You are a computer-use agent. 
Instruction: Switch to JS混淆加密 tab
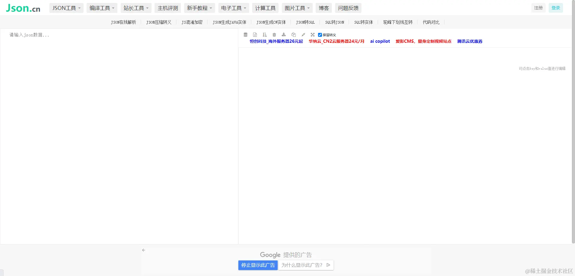(x=192, y=22)
